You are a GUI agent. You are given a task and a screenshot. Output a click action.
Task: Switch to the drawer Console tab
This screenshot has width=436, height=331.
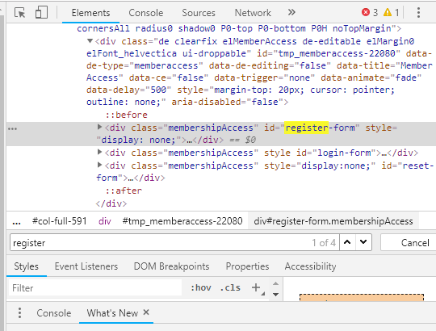click(54, 313)
